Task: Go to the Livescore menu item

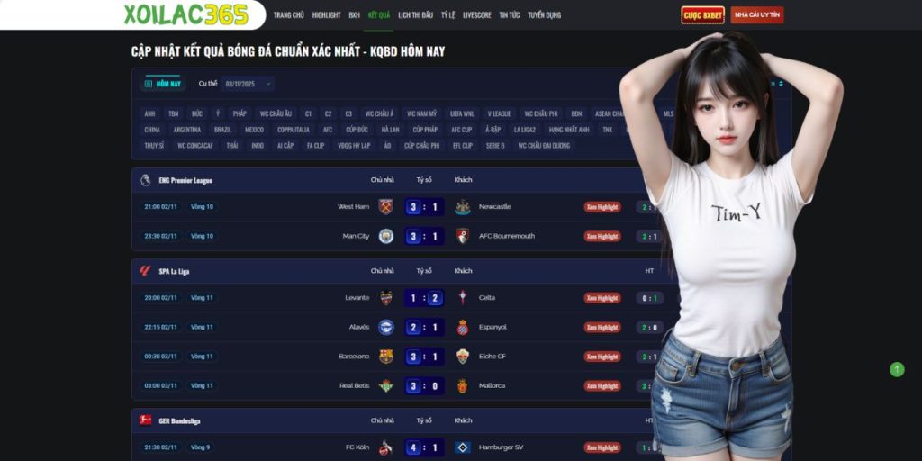Action: pyautogui.click(x=477, y=15)
